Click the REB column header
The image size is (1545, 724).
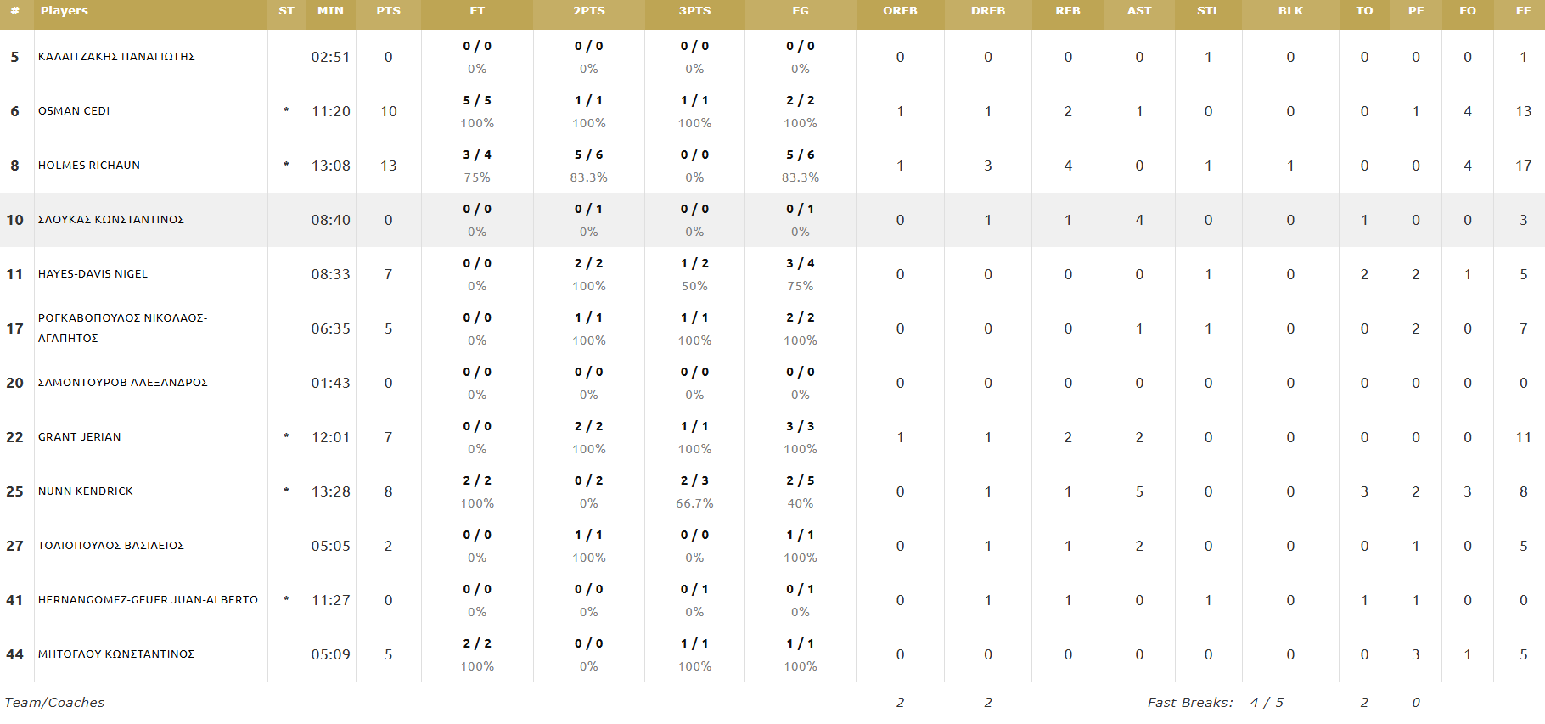coord(1068,11)
